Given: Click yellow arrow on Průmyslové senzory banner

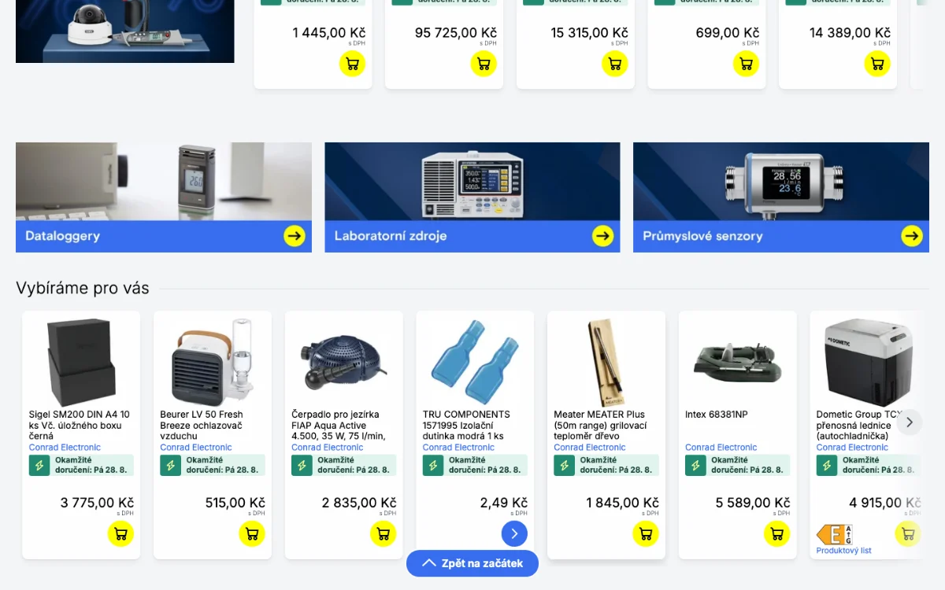Looking at the screenshot, I should point(912,236).
